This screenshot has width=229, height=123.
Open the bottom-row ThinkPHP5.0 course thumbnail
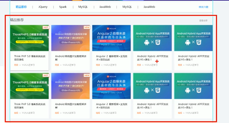[29, 86]
